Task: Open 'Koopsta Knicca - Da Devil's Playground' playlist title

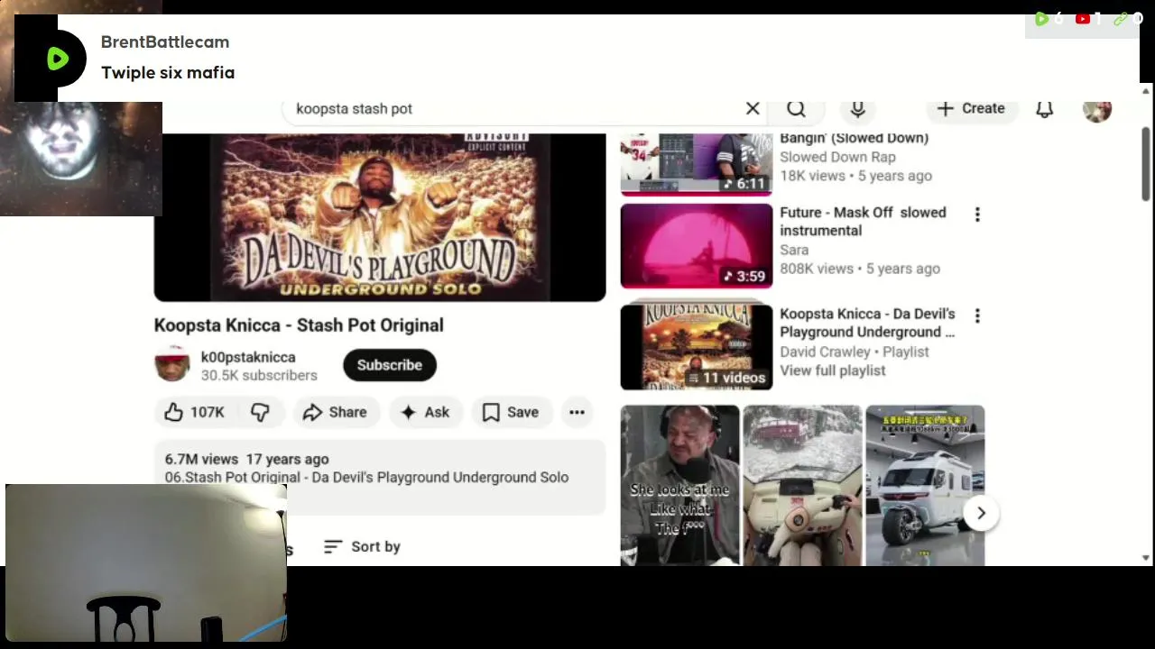Action: click(867, 323)
